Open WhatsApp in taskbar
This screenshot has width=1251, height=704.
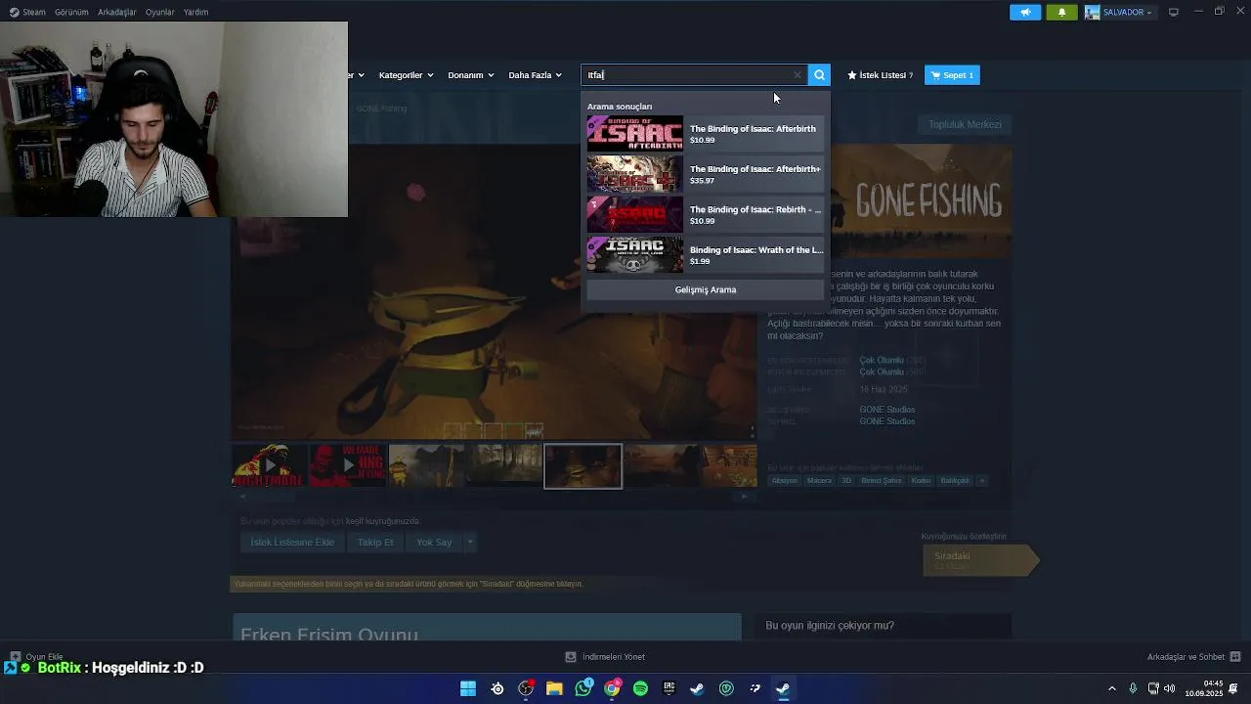click(583, 688)
